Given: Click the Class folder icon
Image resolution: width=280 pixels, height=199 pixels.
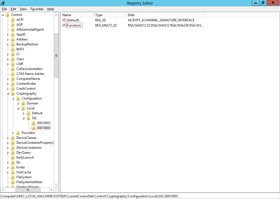Looking at the screenshot, I should click(13, 59).
